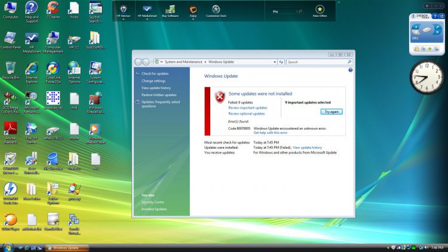Image resolution: width=448 pixels, height=252 pixels.
Task: Open Play HP Games shortcut
Action: click(x=32, y=133)
